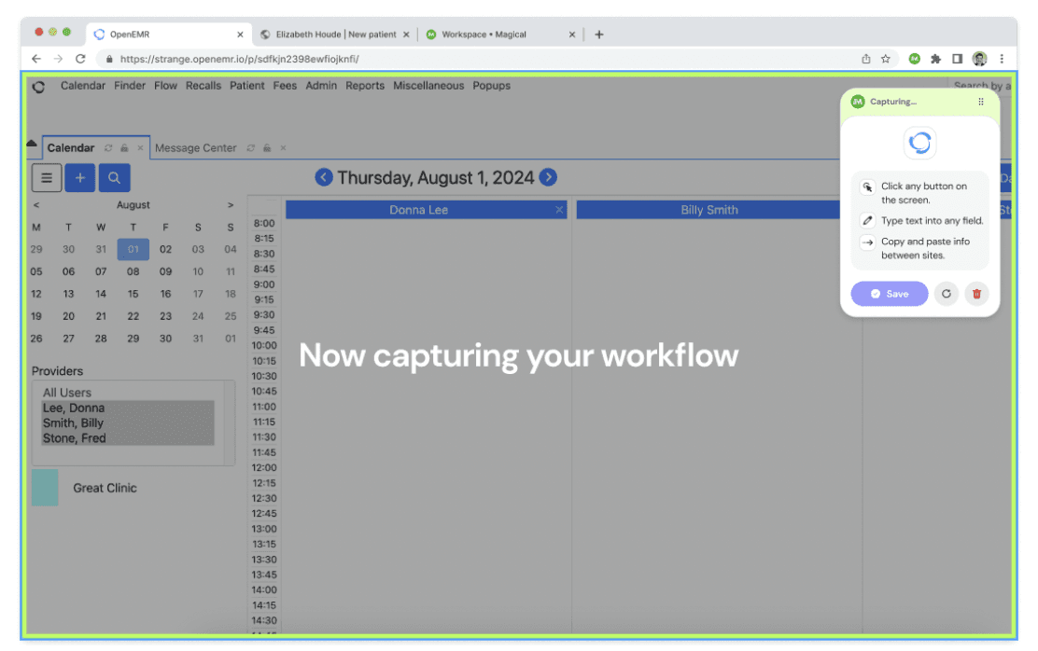
Task: Advance to next day using right arrow
Action: click(x=549, y=177)
